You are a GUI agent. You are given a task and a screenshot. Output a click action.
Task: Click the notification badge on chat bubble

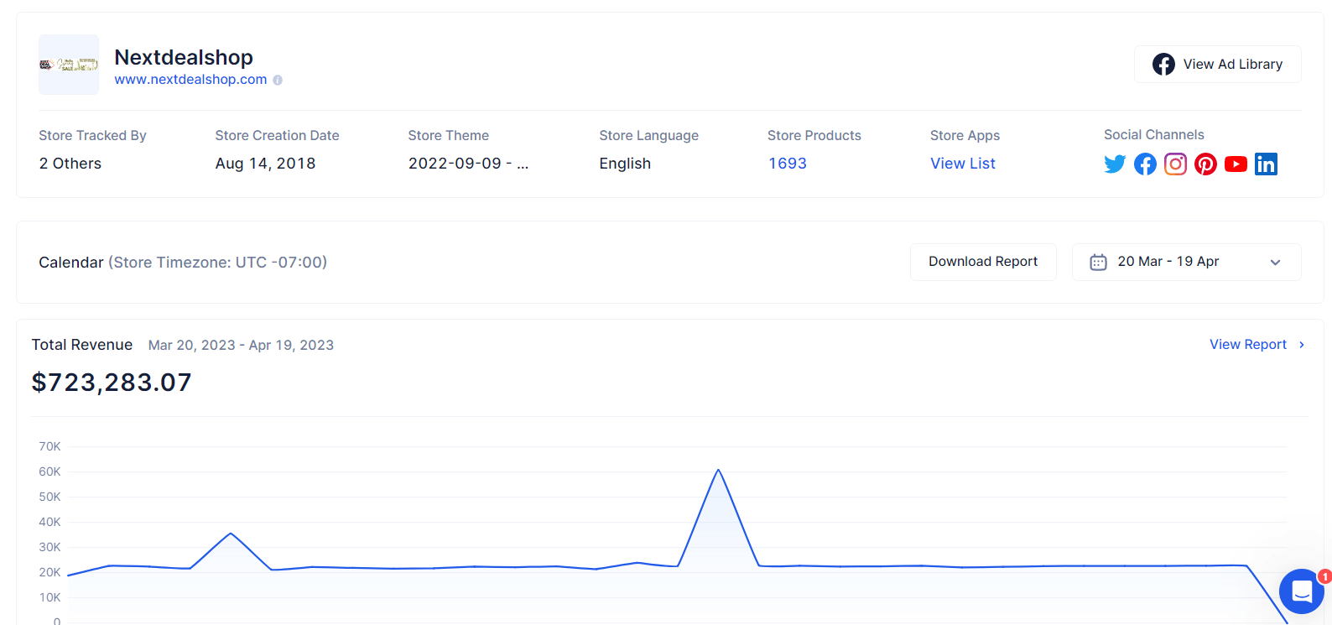coord(1324,576)
